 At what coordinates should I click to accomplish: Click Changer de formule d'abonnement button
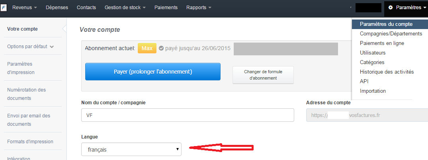pyautogui.click(x=263, y=75)
